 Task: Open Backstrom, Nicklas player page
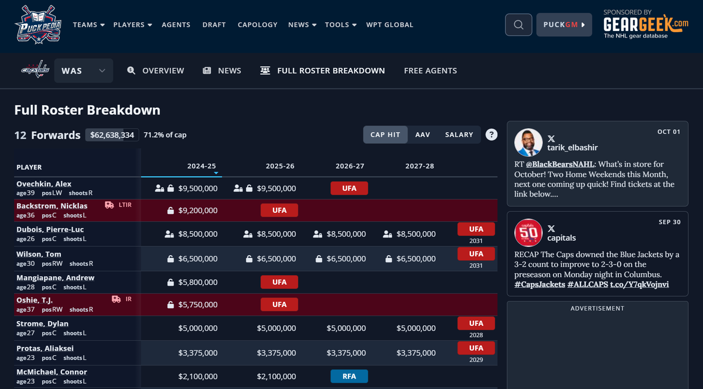click(52, 206)
